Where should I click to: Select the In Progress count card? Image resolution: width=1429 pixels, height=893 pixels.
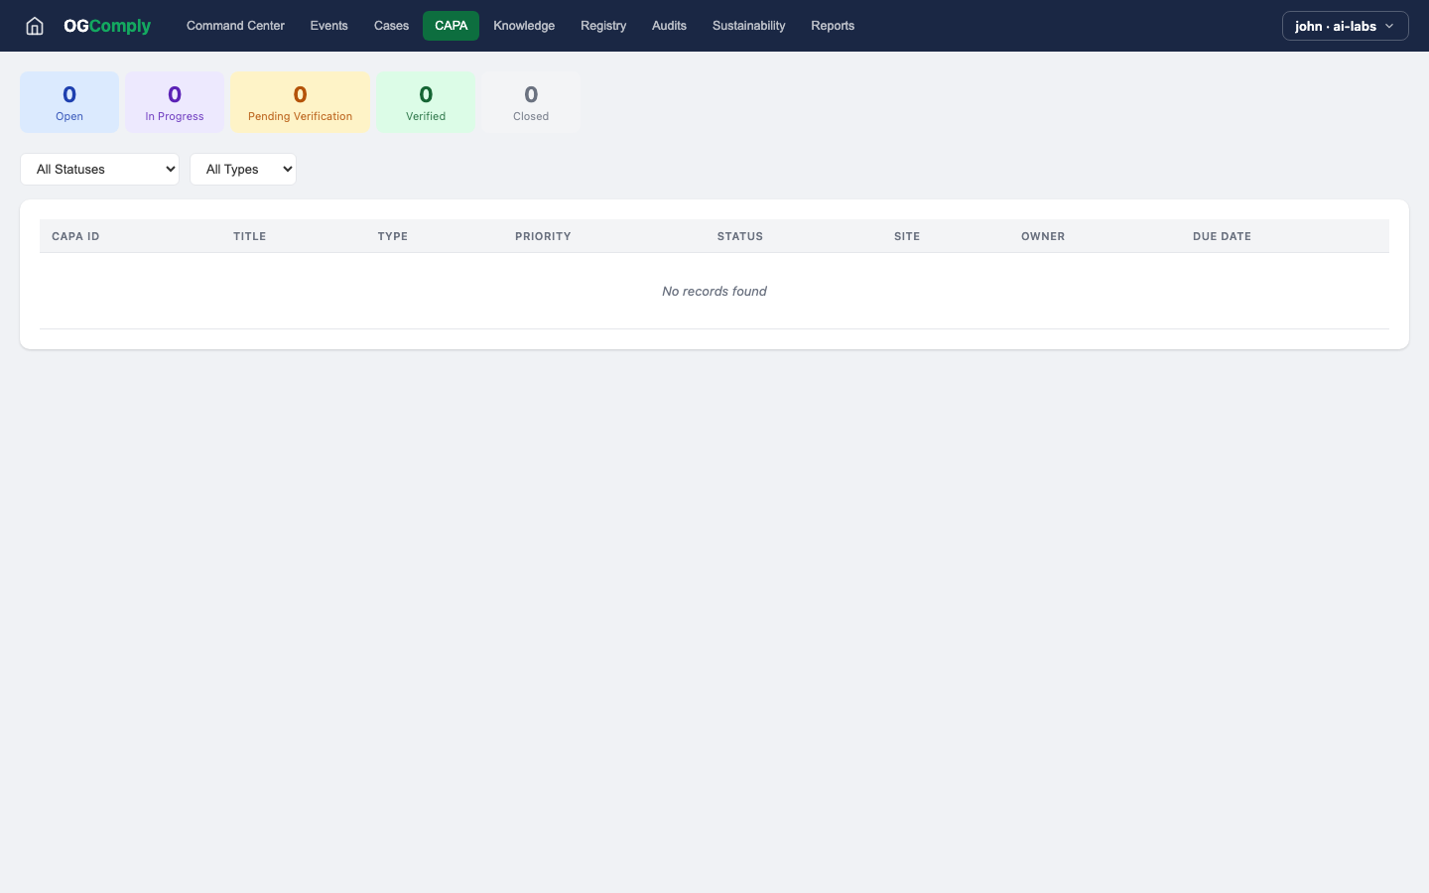tap(175, 102)
